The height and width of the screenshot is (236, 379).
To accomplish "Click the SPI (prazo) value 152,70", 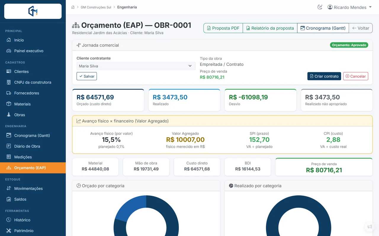I will (x=259, y=140).
